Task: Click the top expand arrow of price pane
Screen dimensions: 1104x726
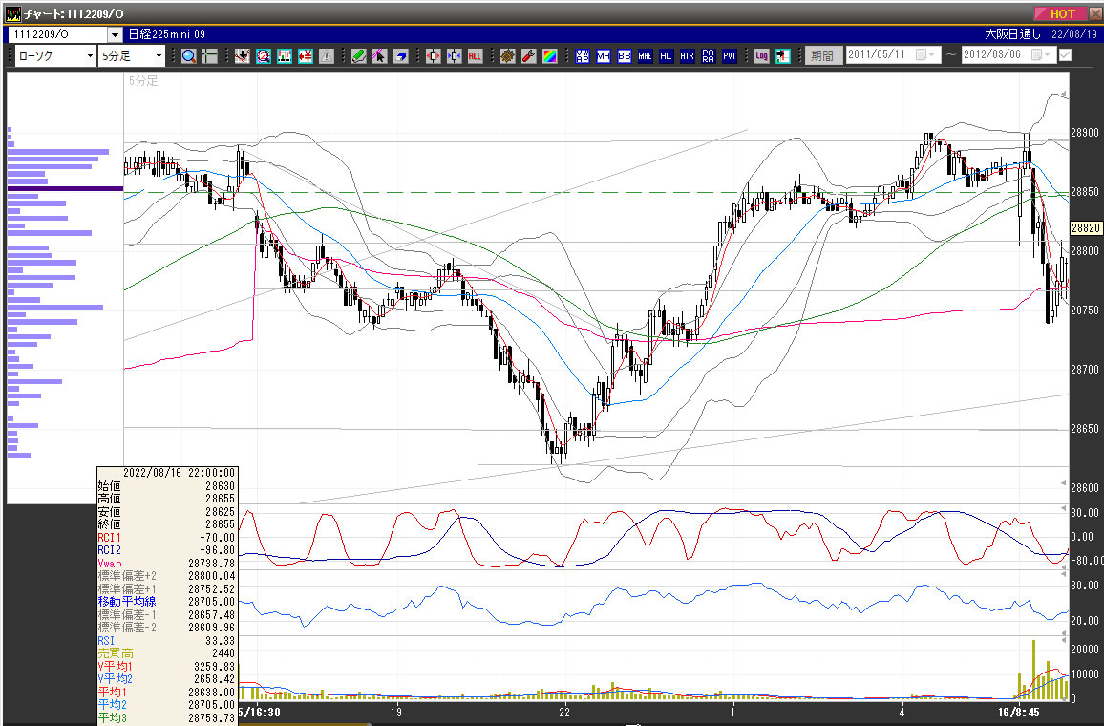Action: [1064, 95]
